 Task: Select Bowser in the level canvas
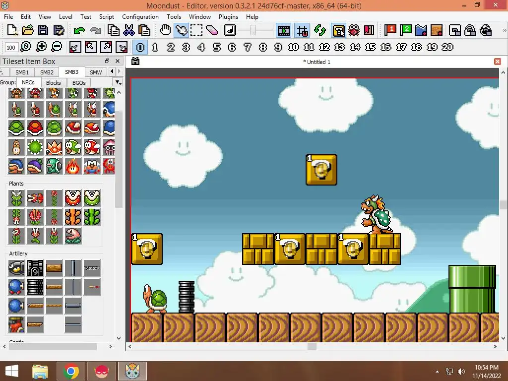377,214
